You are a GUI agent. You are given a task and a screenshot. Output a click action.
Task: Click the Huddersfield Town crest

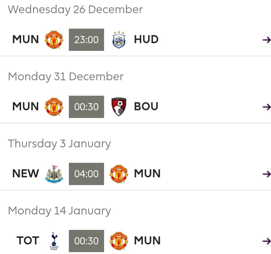119,40
